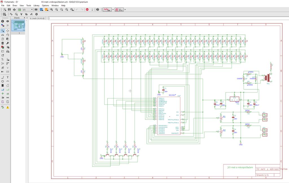The image size is (289, 183).
Task: Zoom to fit using first magnifier icon
Action: click(52, 9)
